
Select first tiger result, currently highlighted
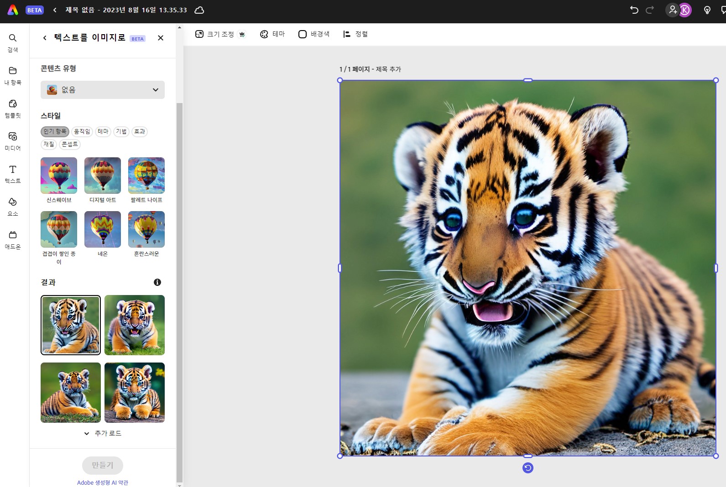[71, 325]
